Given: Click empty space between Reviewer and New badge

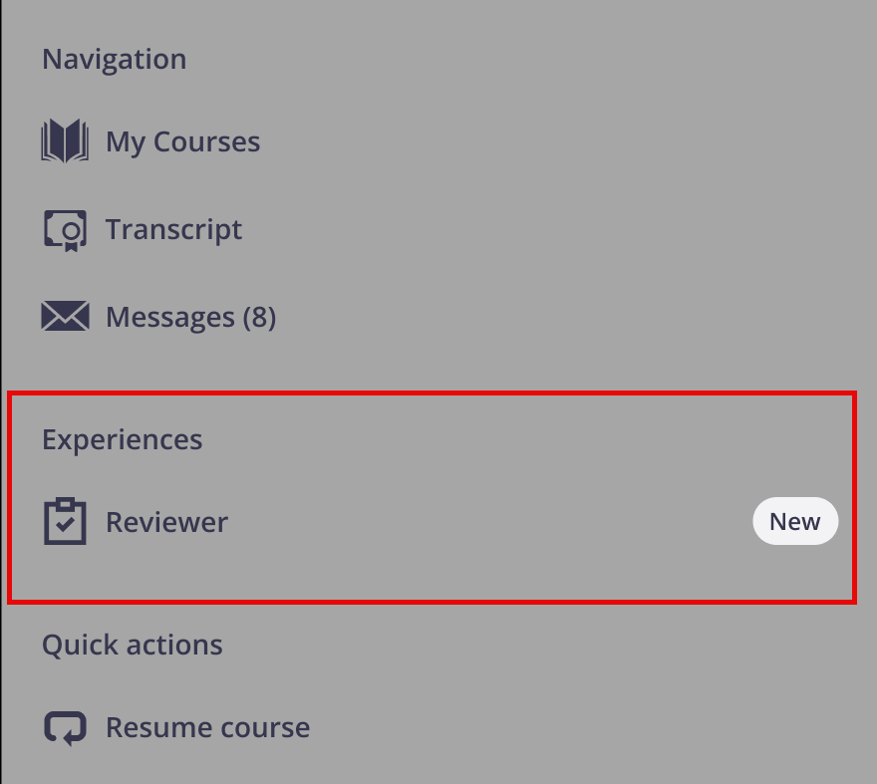Looking at the screenshot, I should pos(488,522).
